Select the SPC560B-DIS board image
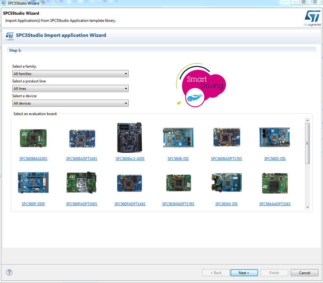Viewport: 323px width, 283px height. 178,137
